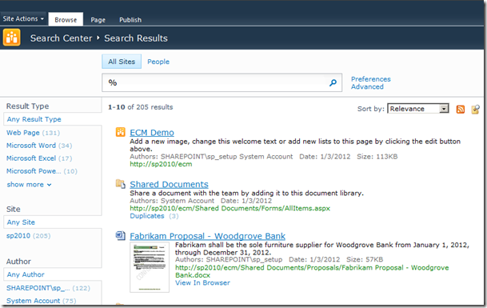The width and height of the screenshot is (487, 308).
Task: Select the All Sites search scope tab
Action: [x=122, y=62]
